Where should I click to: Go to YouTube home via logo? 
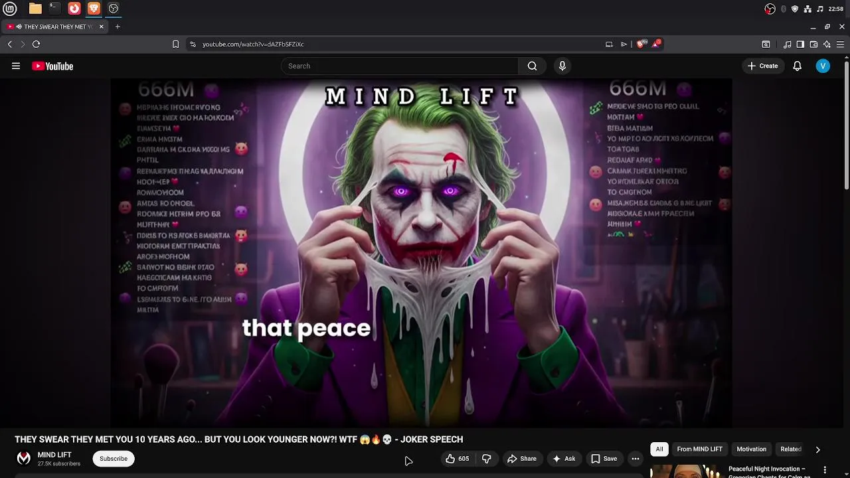point(52,66)
